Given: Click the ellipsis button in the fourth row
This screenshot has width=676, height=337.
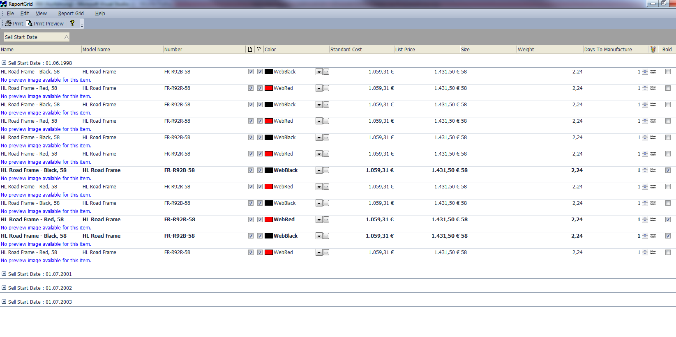Looking at the screenshot, I should pyautogui.click(x=326, y=121).
